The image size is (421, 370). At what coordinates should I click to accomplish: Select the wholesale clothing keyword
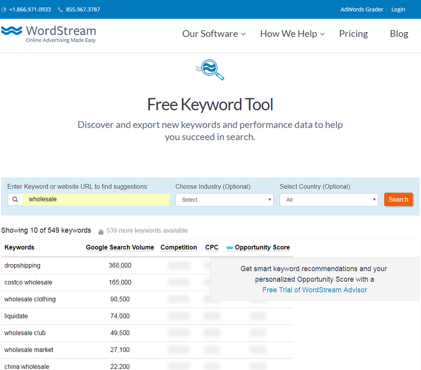pyautogui.click(x=30, y=299)
